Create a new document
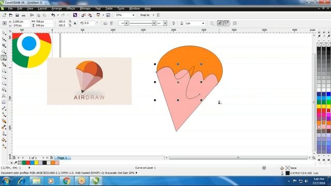 click(5, 15)
